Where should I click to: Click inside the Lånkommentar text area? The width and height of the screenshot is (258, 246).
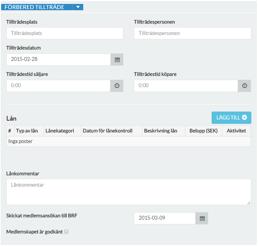click(129, 192)
